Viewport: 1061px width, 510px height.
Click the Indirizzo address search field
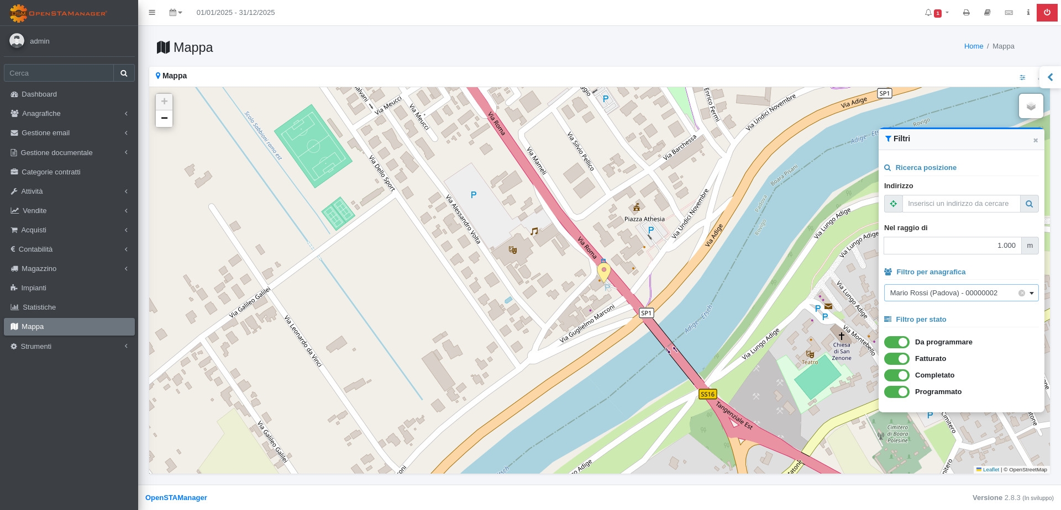pos(961,204)
